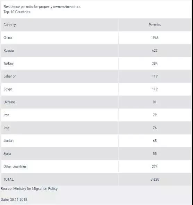The height and width of the screenshot is (205, 193).
Task: Click Iraq's permit value 76
Action: point(155,128)
